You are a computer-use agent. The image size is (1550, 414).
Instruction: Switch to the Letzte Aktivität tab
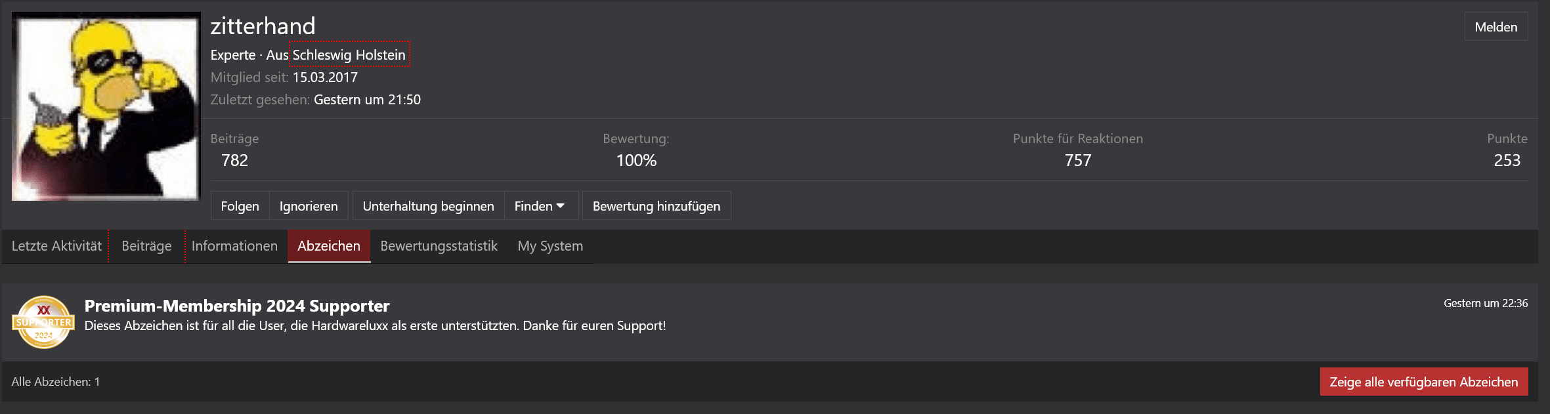(56, 246)
